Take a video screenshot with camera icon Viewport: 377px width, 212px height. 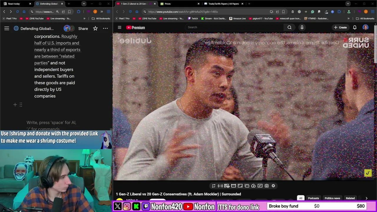click(267, 186)
